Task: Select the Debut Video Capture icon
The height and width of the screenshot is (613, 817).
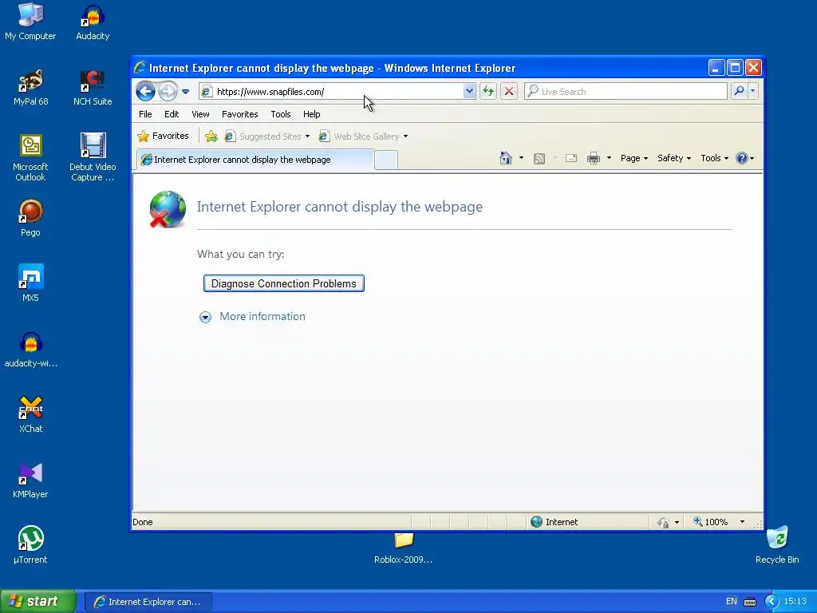Action: (93, 157)
